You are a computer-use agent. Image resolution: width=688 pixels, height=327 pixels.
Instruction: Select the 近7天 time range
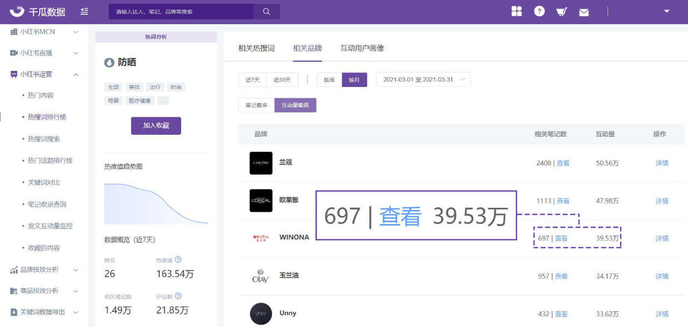coord(252,80)
